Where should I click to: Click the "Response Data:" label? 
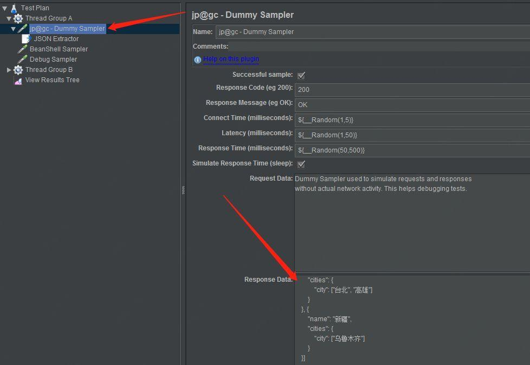click(x=268, y=280)
